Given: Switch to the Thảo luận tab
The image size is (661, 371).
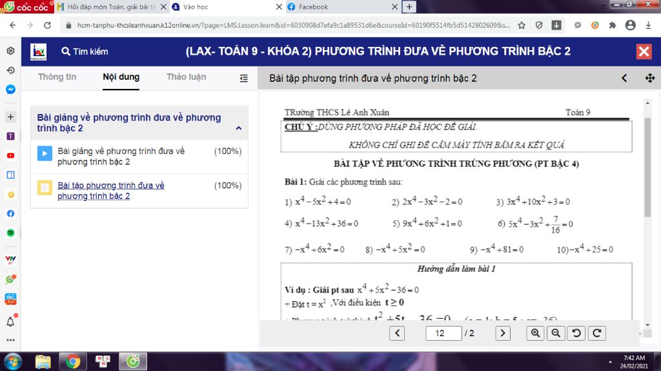Looking at the screenshot, I should tap(187, 77).
